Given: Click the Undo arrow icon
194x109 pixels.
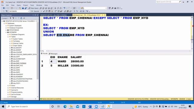Looking at the screenshot, I should coord(65,8).
